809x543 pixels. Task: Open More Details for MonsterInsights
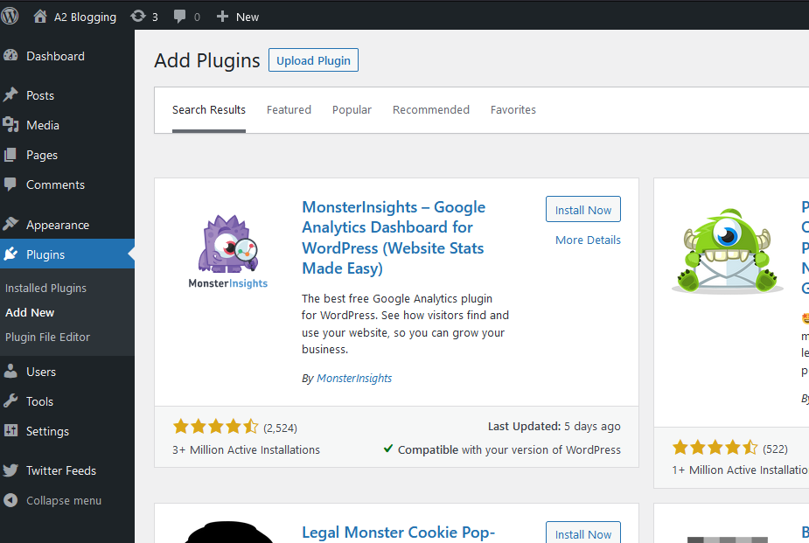point(588,240)
